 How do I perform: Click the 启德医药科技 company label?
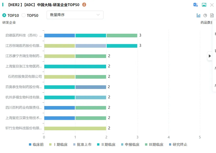pos(24,35)
